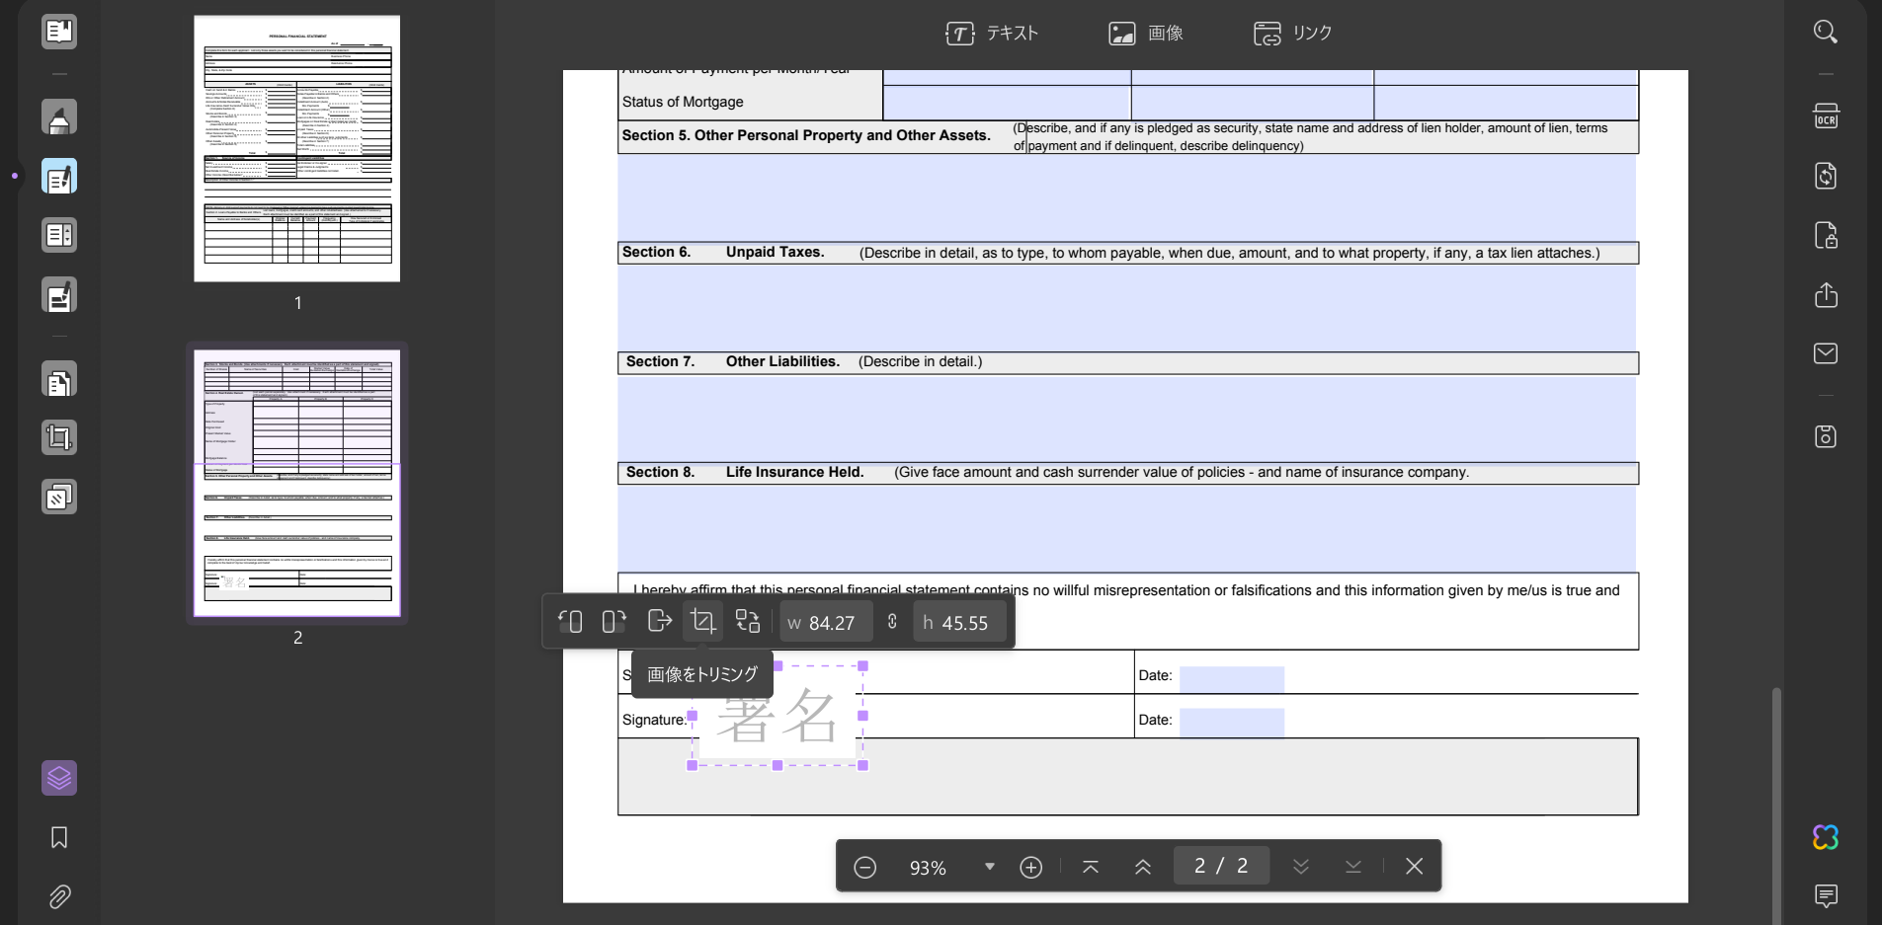Add a link with the リンク tool
The height and width of the screenshot is (925, 1882).
coord(1292,34)
